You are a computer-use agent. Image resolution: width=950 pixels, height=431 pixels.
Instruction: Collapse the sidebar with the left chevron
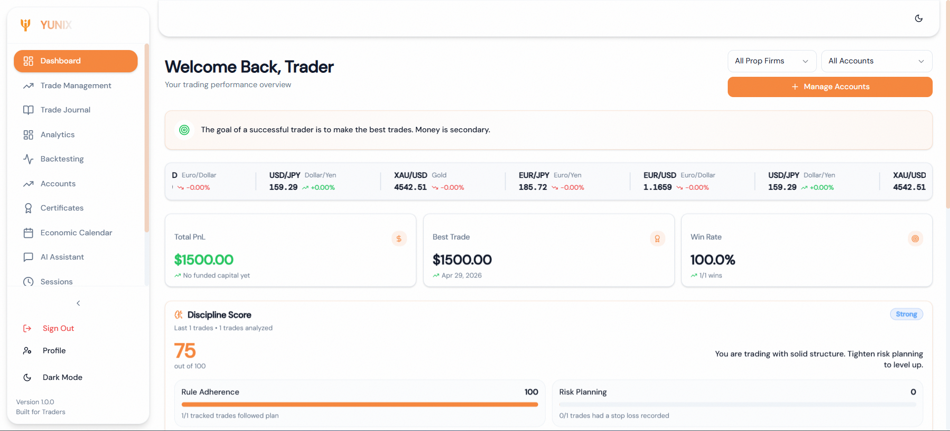78,303
